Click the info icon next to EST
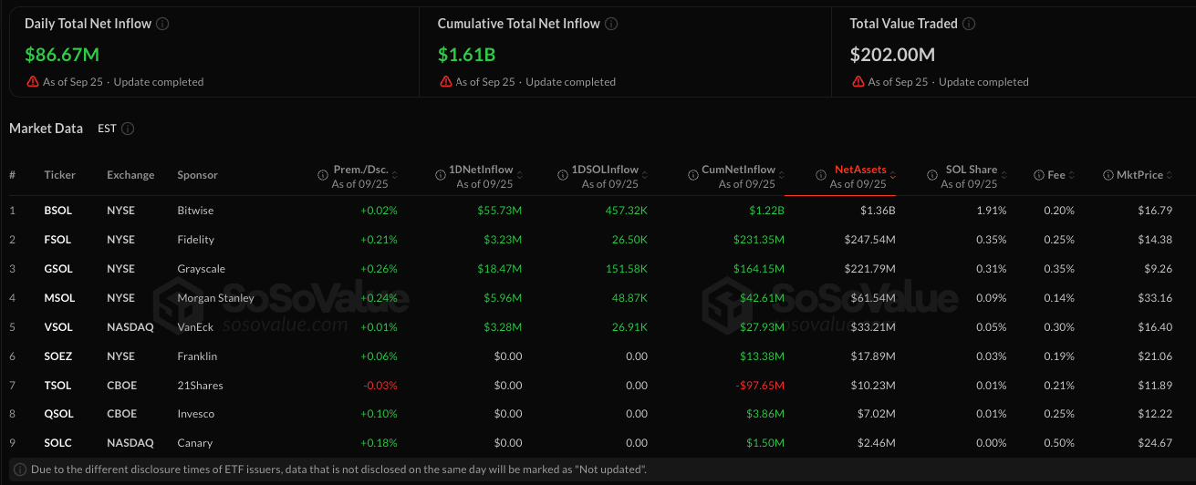 [x=128, y=129]
